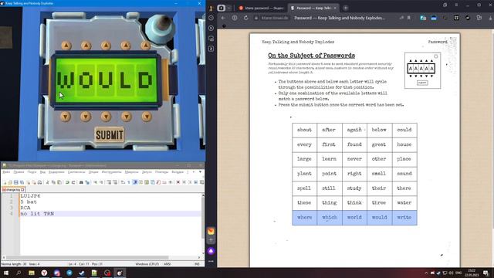Open the Синтаксисы menu in Notepad++
This screenshot has width=494, height=278.
pyautogui.click(x=76, y=172)
